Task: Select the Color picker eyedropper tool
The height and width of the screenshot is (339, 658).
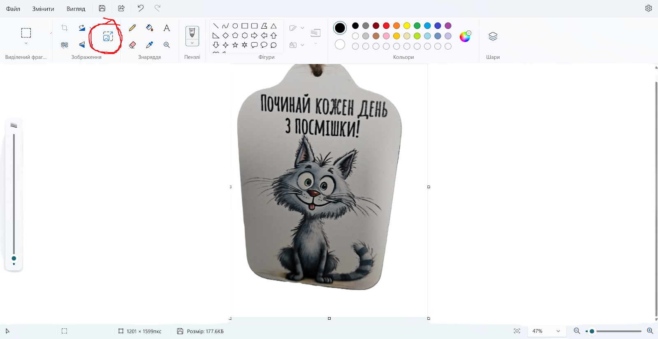Action: [x=150, y=45]
